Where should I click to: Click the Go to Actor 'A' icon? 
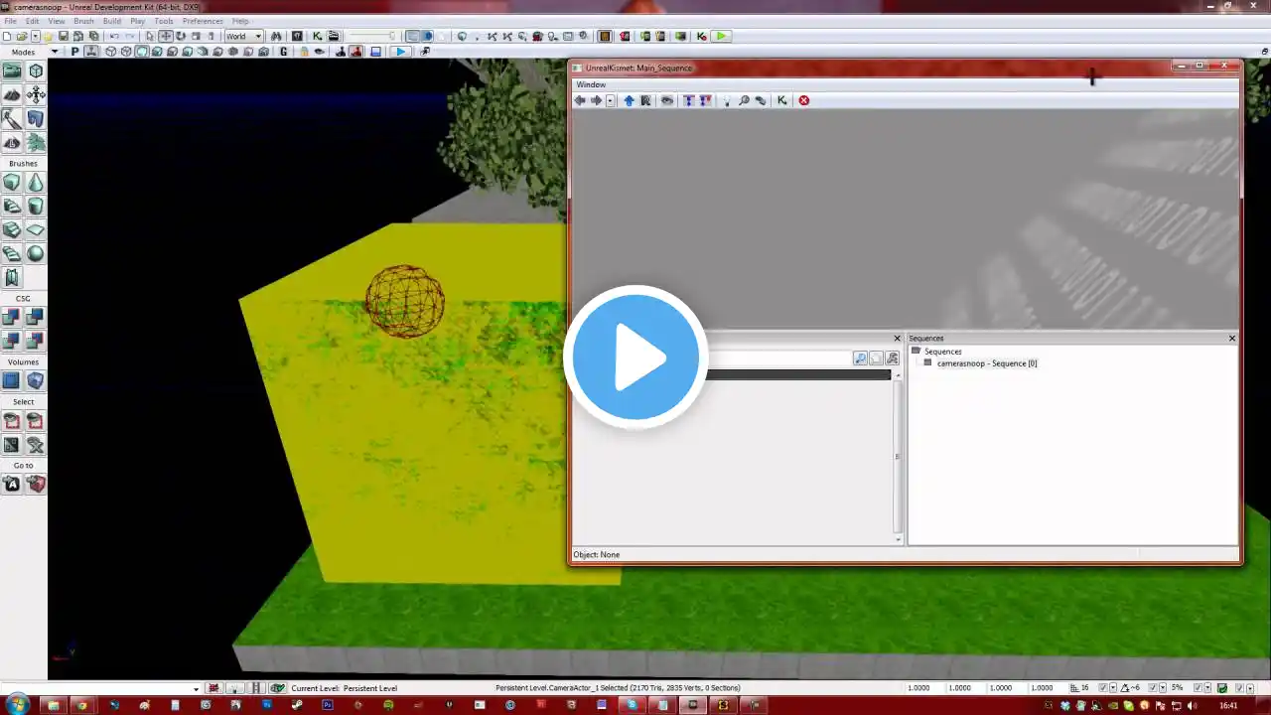(12, 485)
